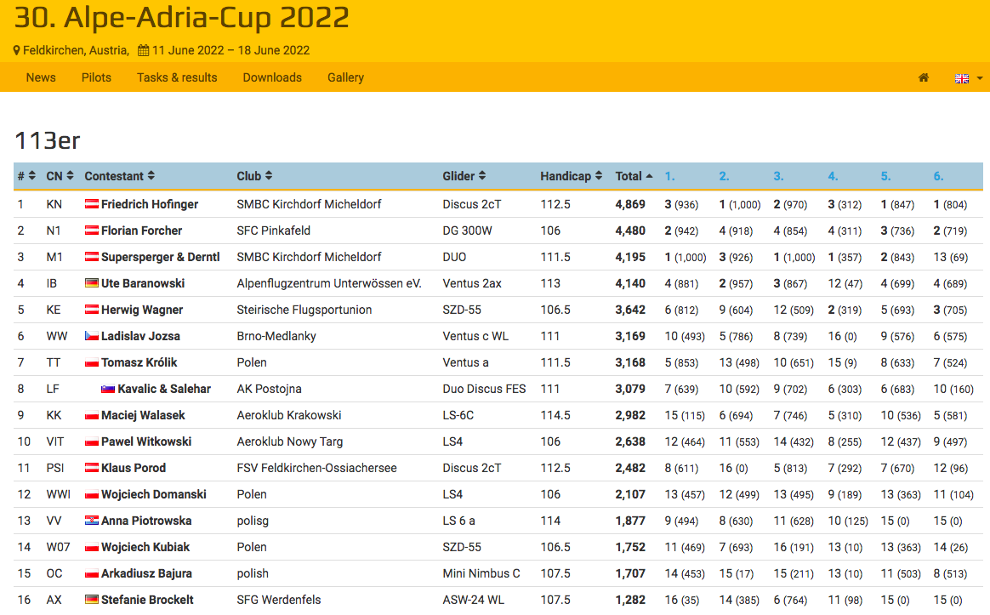Open task 1 results column link
990x615 pixels.
pyautogui.click(x=669, y=176)
